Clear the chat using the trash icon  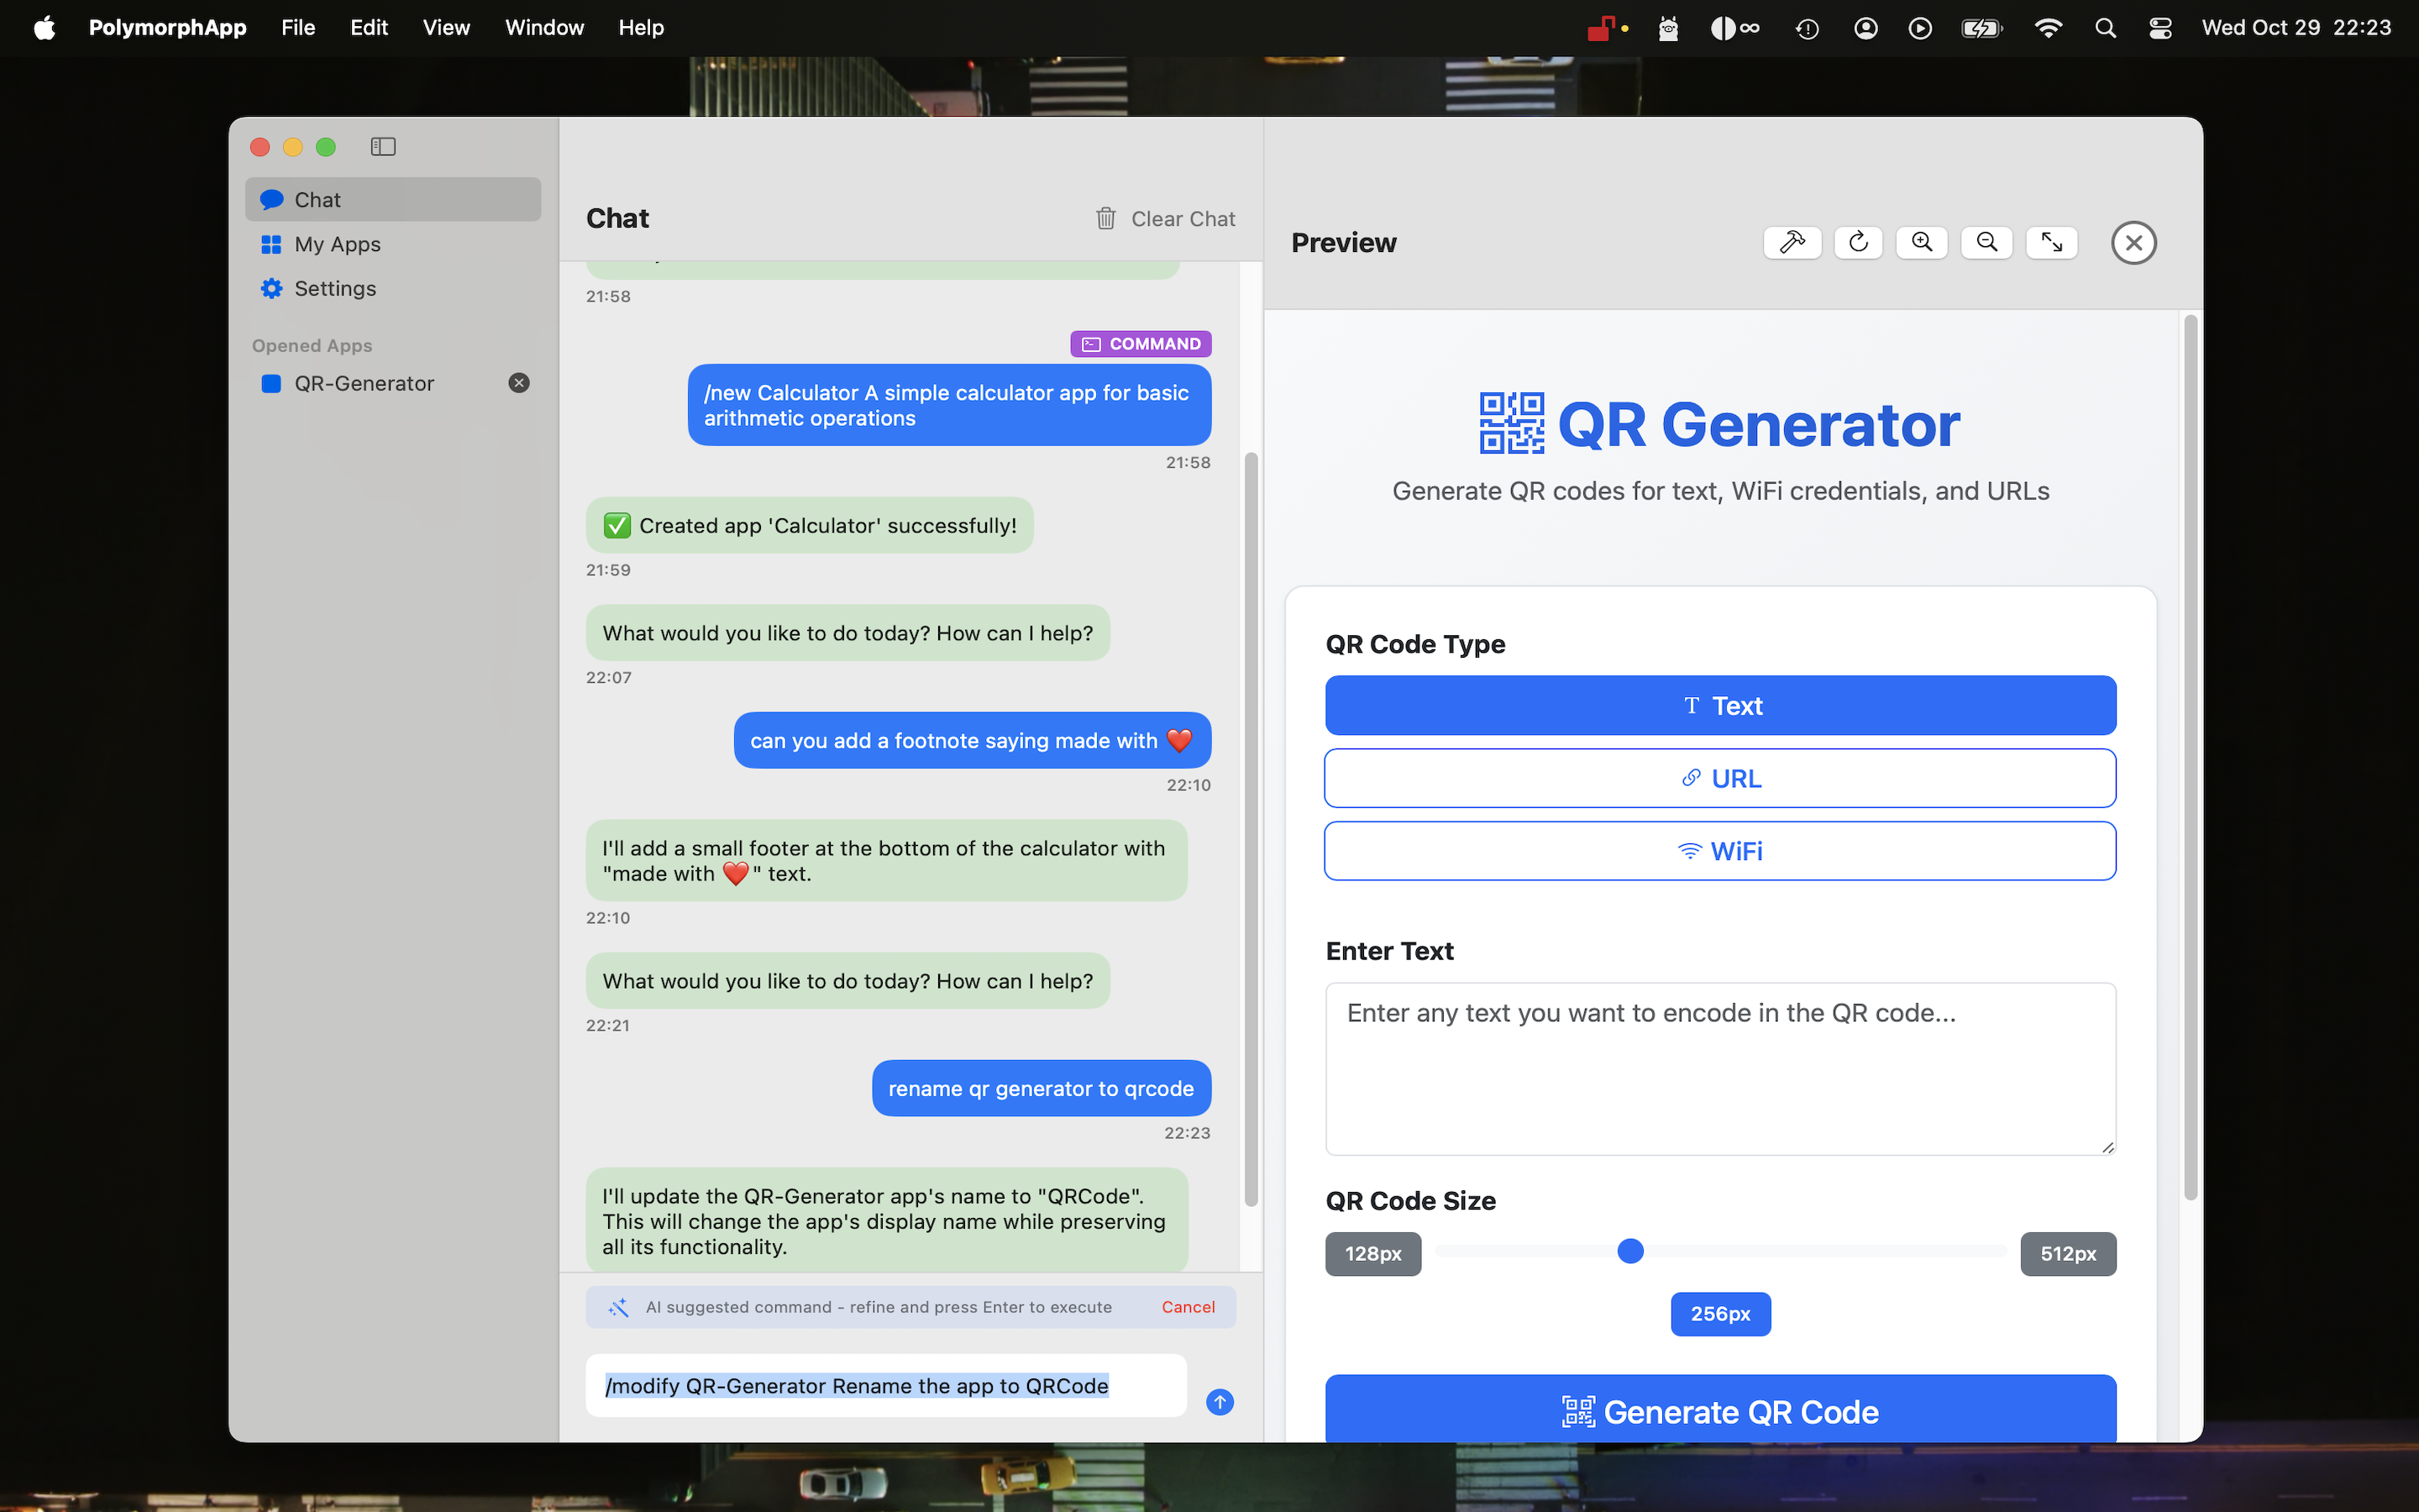1105,218
